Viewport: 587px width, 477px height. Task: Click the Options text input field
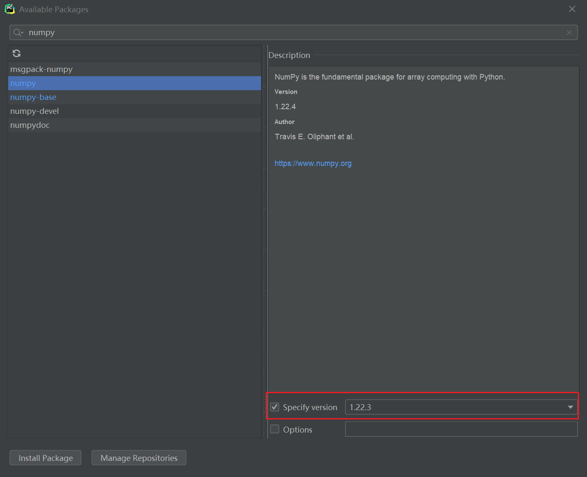pyautogui.click(x=461, y=429)
